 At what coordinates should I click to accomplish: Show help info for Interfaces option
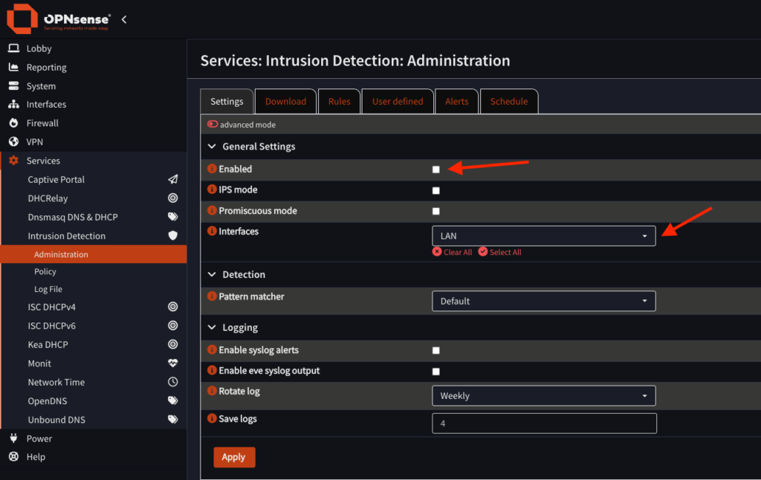(212, 230)
